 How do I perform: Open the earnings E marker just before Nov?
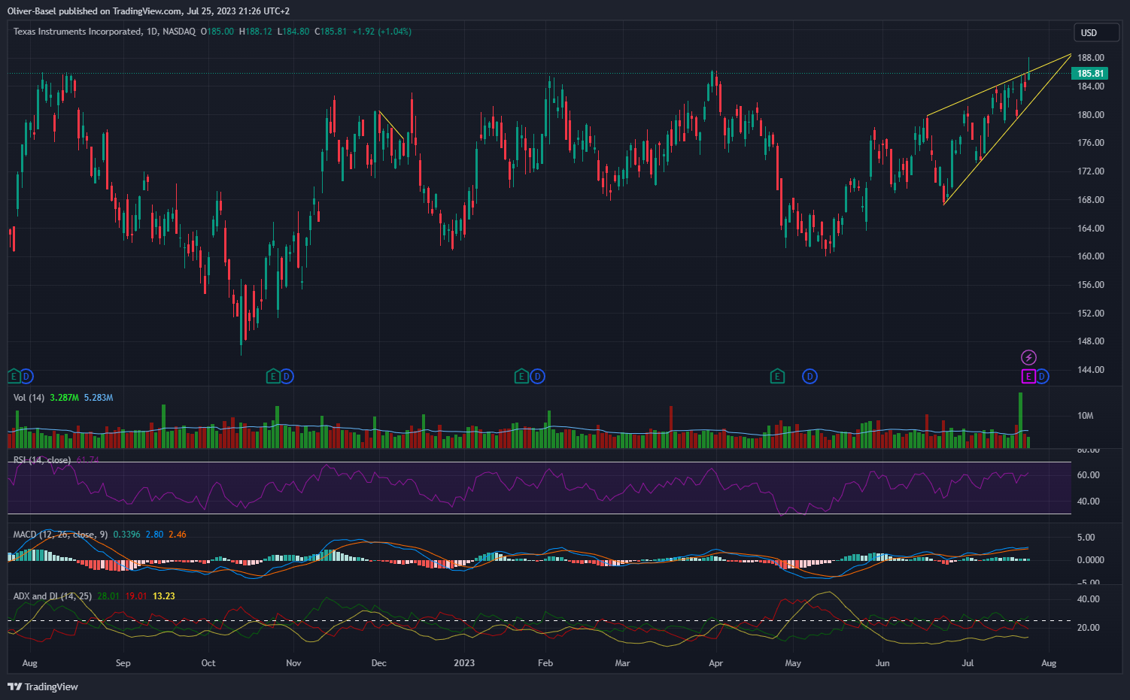(x=274, y=376)
